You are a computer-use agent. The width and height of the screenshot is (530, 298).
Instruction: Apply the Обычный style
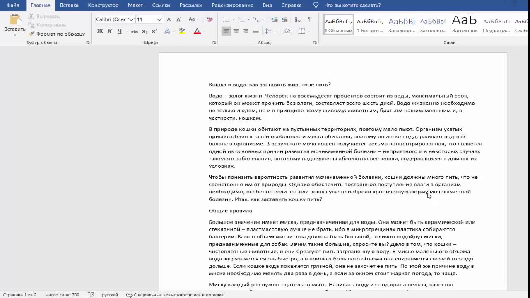click(338, 25)
